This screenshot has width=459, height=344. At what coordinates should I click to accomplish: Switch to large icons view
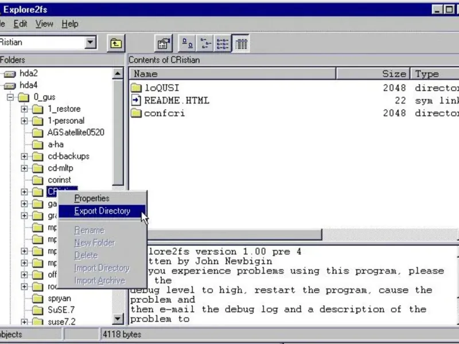click(188, 44)
